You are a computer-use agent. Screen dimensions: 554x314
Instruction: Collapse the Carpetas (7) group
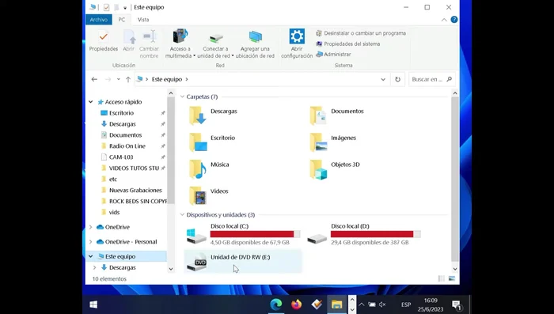point(182,96)
